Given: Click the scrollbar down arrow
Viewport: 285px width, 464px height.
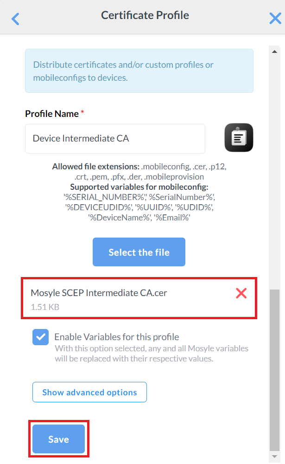Looking at the screenshot, I should click(x=273, y=456).
